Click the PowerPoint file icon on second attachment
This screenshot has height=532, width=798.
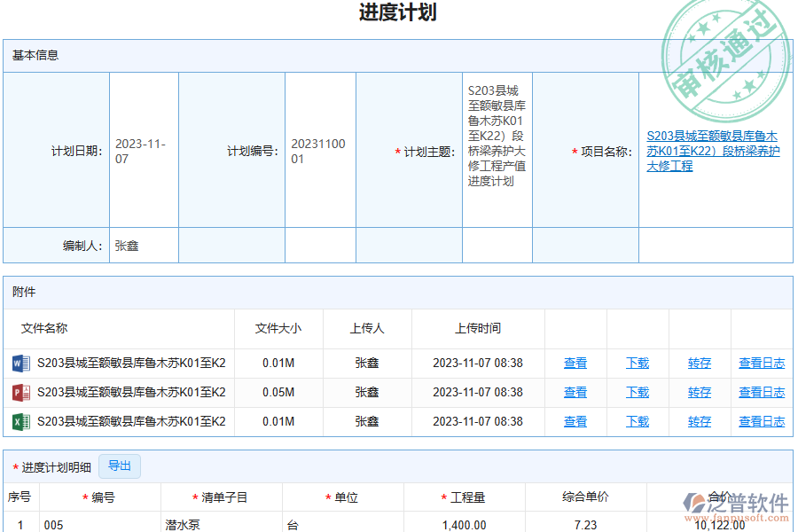click(x=20, y=392)
